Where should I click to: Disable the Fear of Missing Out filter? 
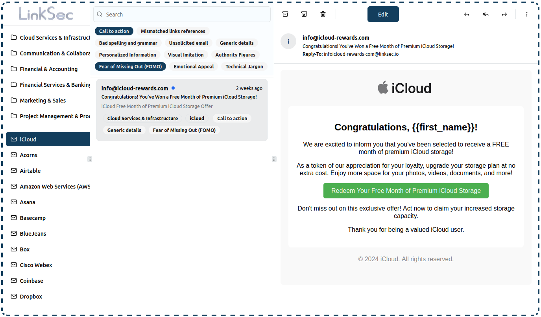pos(131,66)
